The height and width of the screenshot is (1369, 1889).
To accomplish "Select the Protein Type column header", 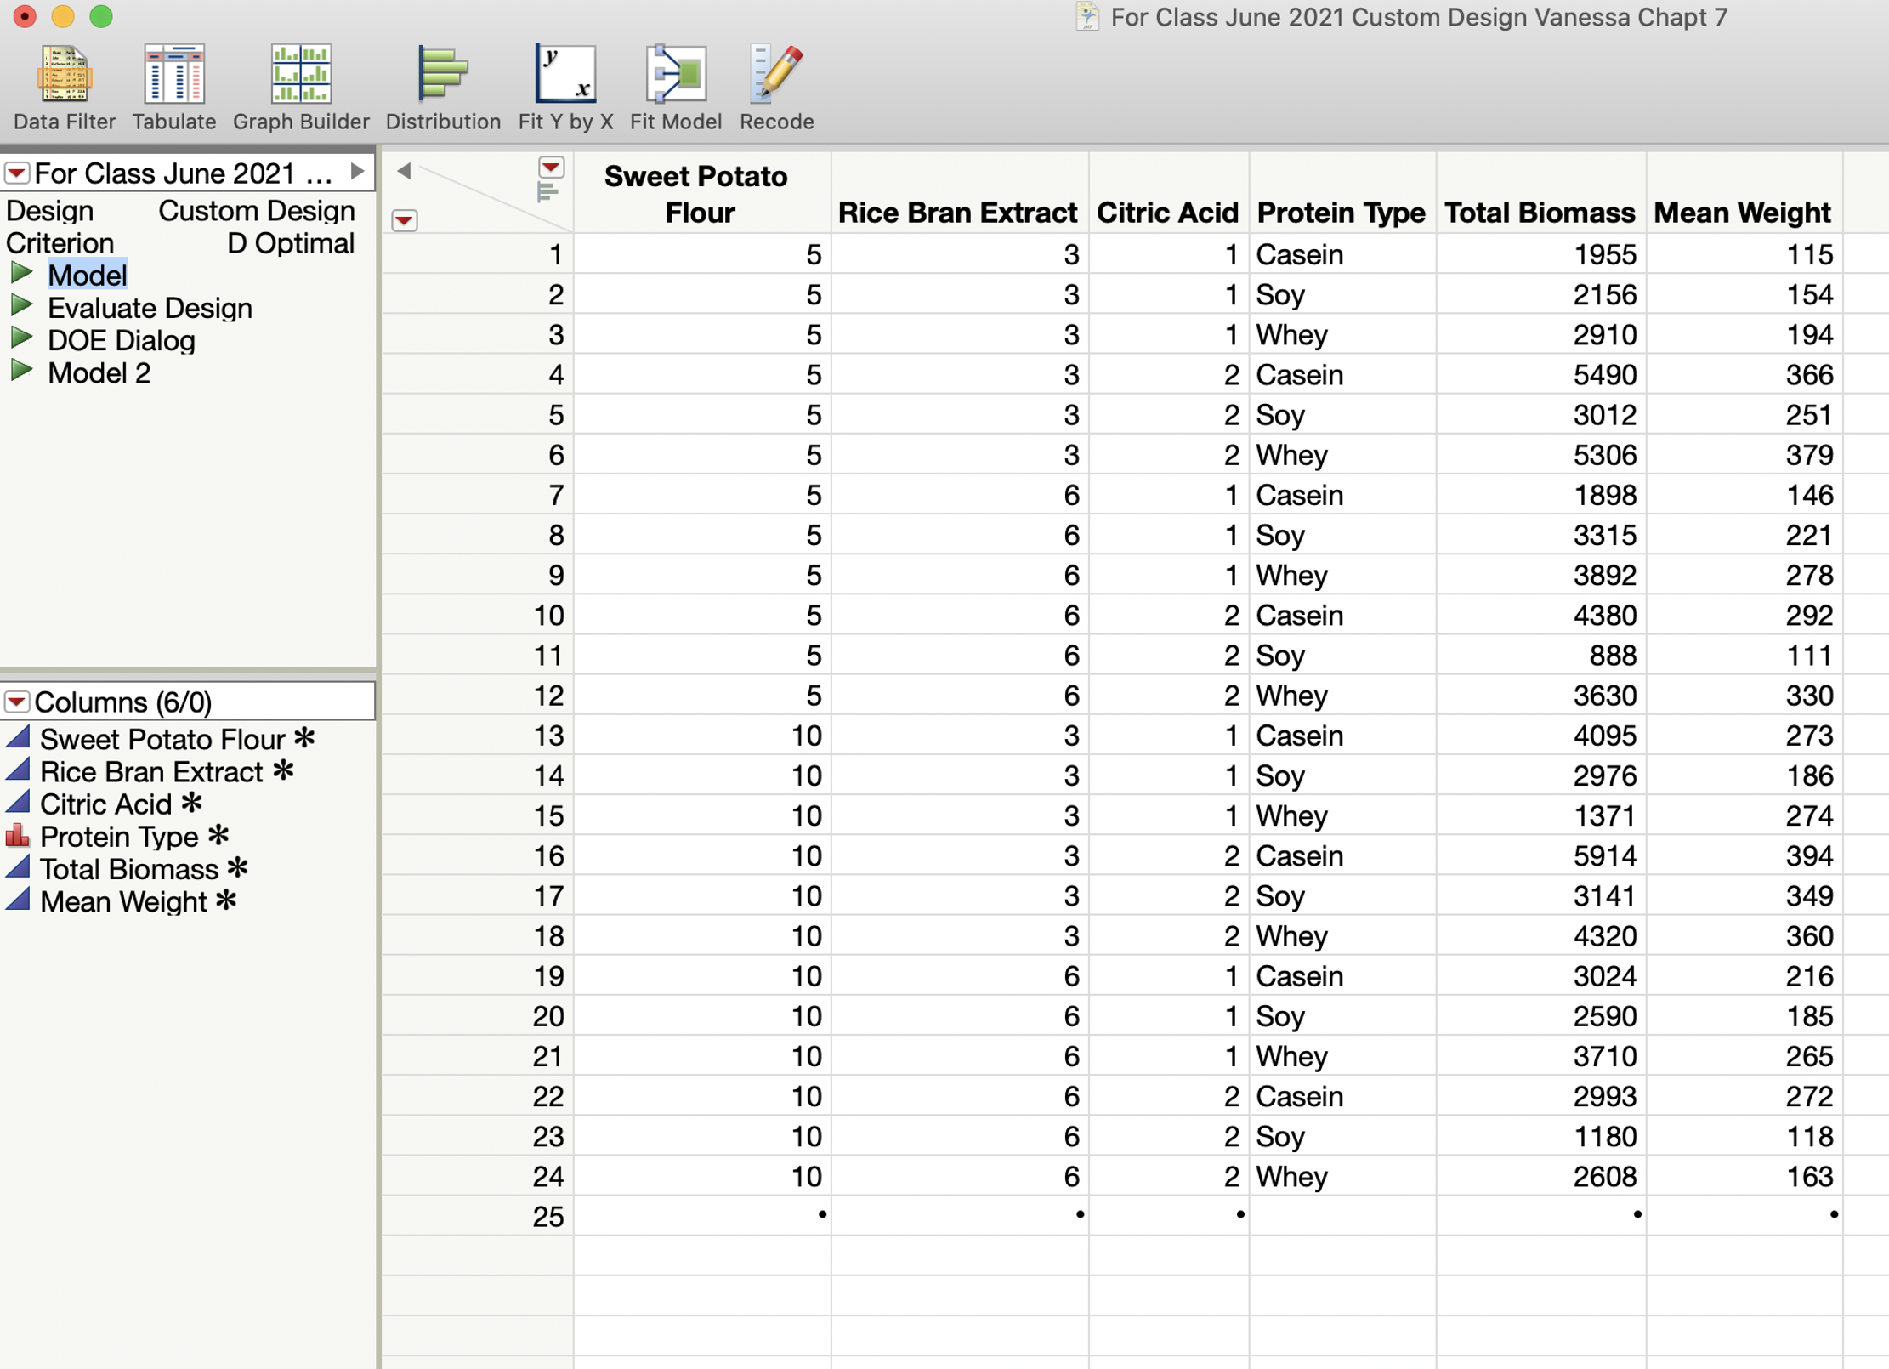I will click(1342, 193).
